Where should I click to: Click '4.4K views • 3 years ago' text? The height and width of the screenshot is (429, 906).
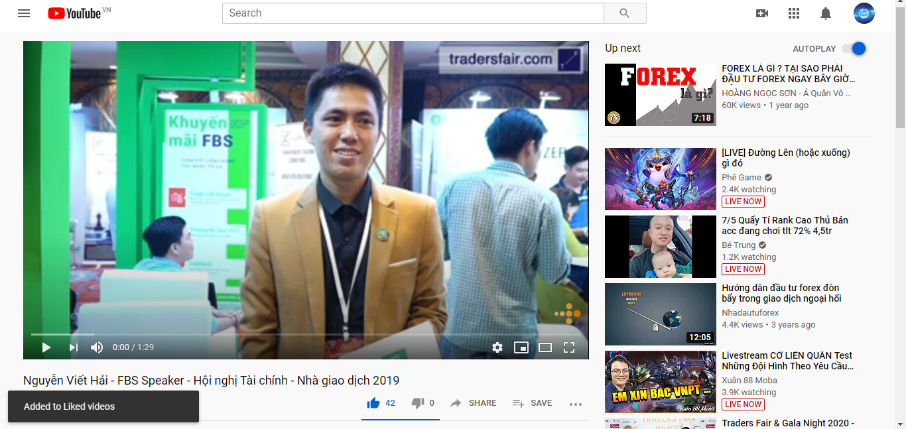[x=768, y=325]
